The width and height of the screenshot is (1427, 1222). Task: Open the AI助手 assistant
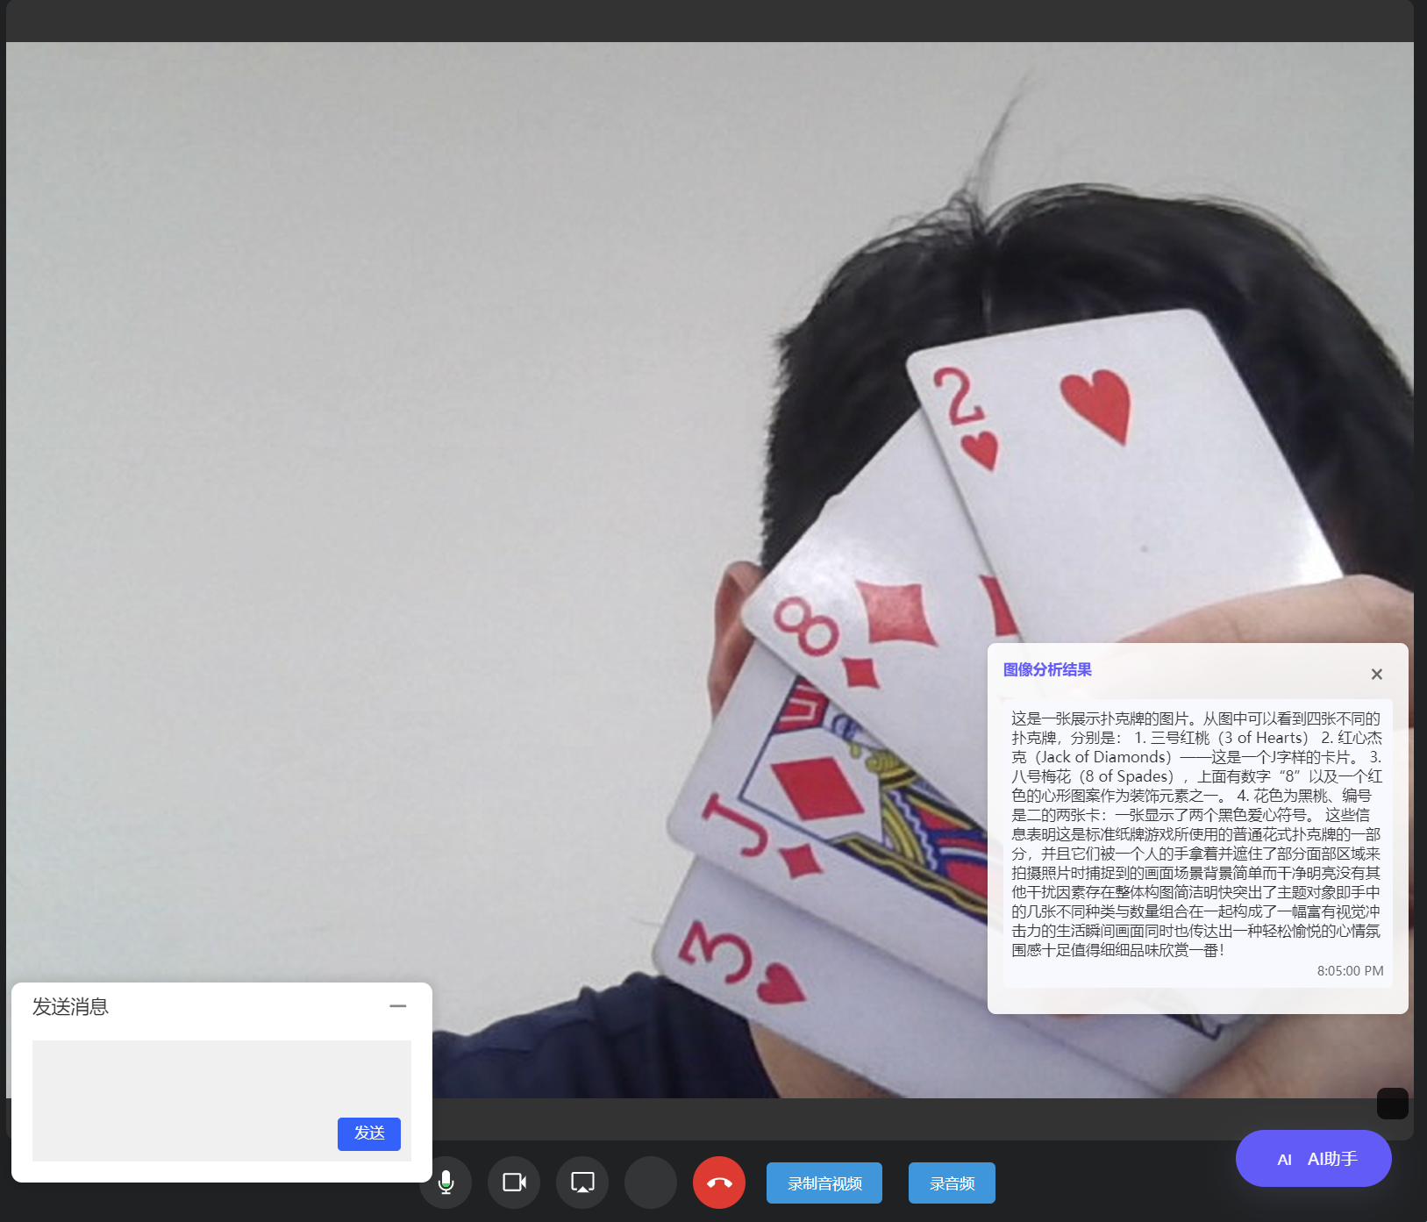(x=1314, y=1159)
